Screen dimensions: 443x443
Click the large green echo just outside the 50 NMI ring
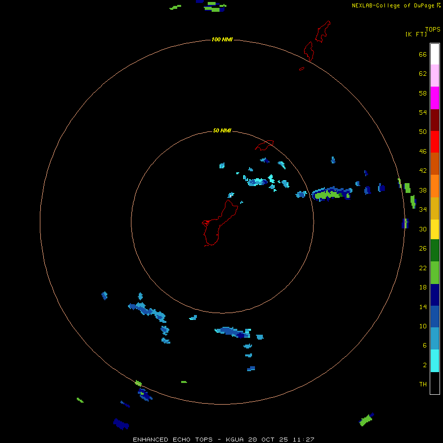coord(331,194)
